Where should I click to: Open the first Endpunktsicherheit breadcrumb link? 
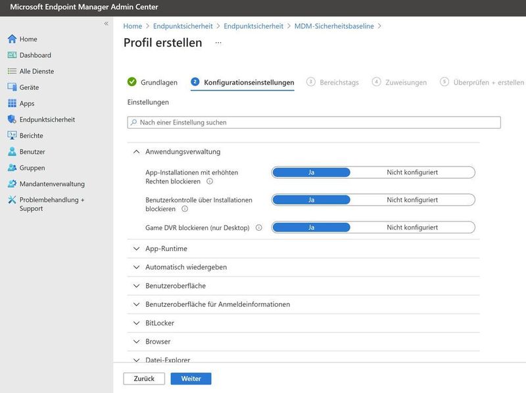tap(183, 26)
